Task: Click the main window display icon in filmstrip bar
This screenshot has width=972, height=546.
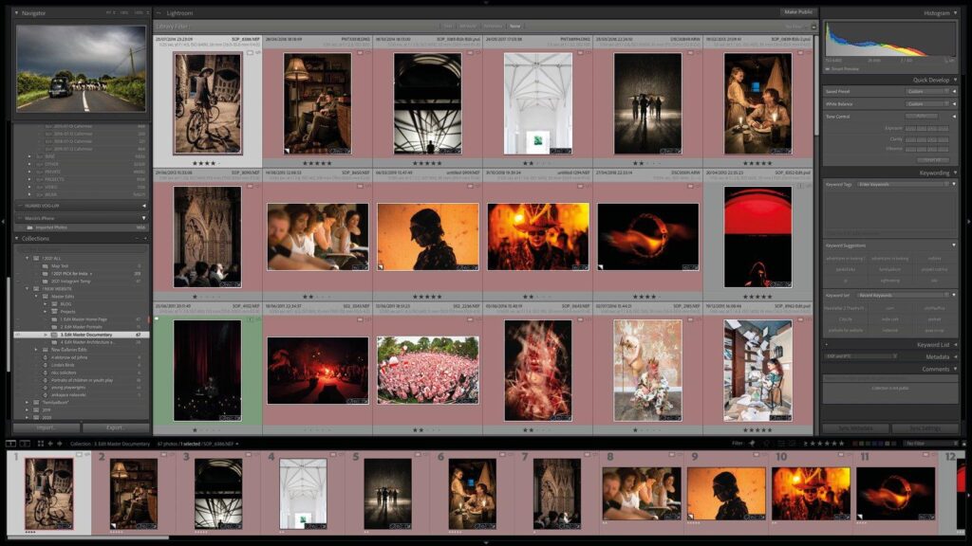Action: [x=9, y=443]
